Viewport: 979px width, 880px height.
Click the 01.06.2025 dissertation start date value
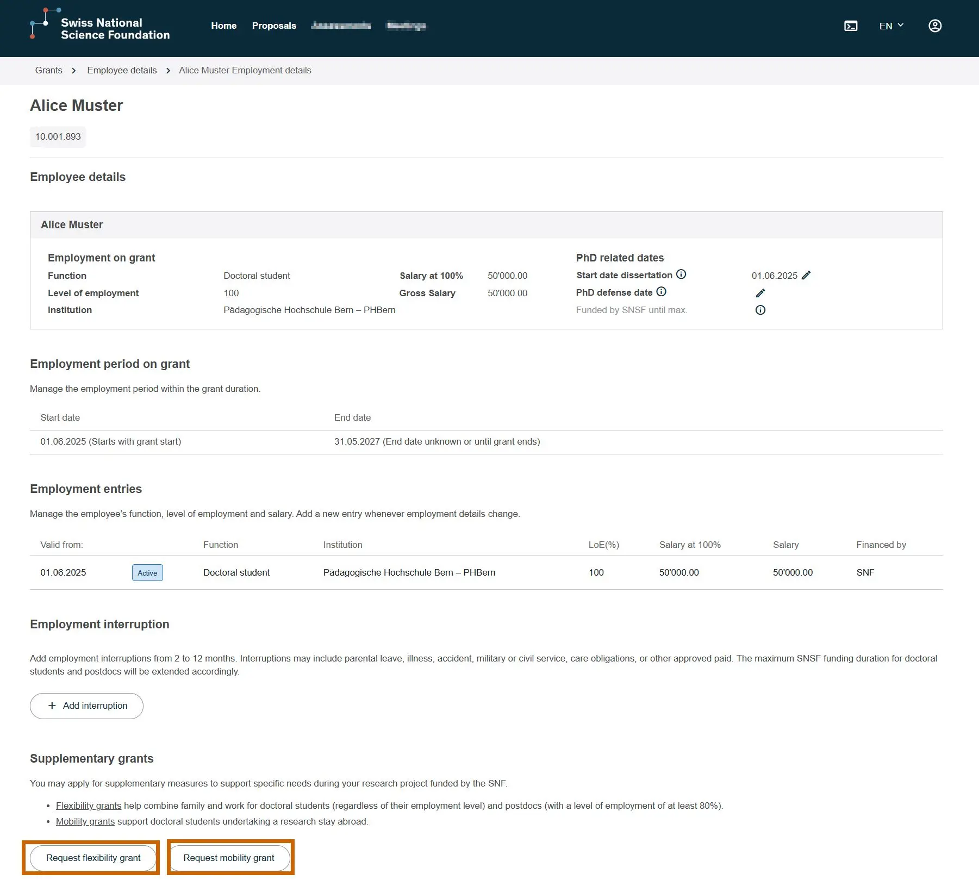(x=775, y=276)
